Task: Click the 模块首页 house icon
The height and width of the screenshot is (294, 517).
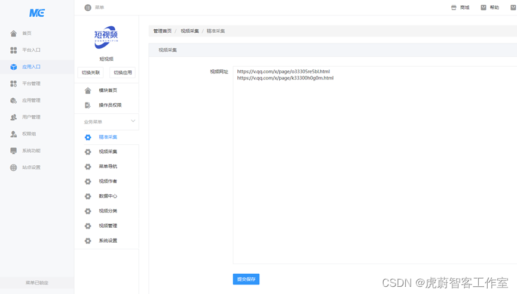Action: (x=88, y=91)
